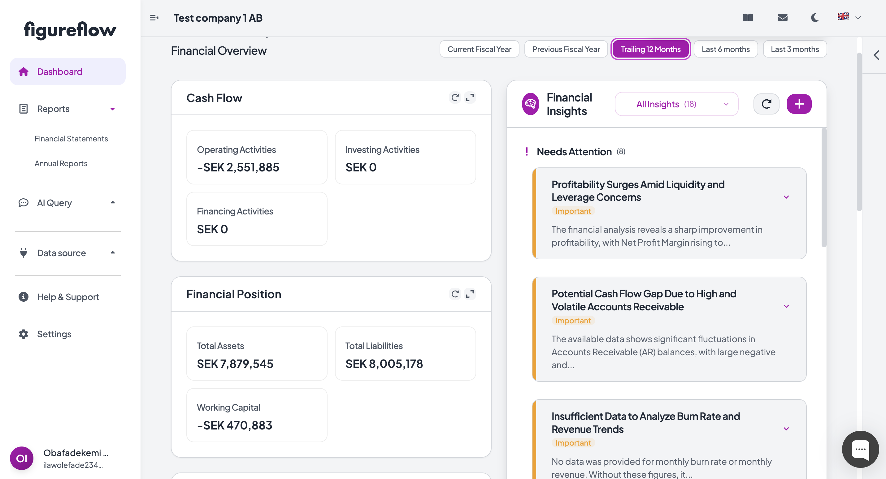This screenshot has height=479, width=886.
Task: Select Trailing 12 Months period
Action: click(x=650, y=49)
